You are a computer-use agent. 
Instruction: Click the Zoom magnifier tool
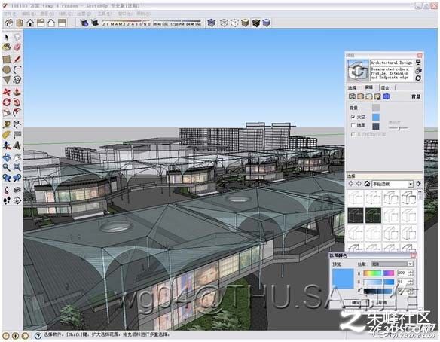[7, 167]
